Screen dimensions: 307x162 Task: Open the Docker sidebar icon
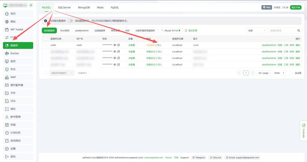[x=7, y=53]
